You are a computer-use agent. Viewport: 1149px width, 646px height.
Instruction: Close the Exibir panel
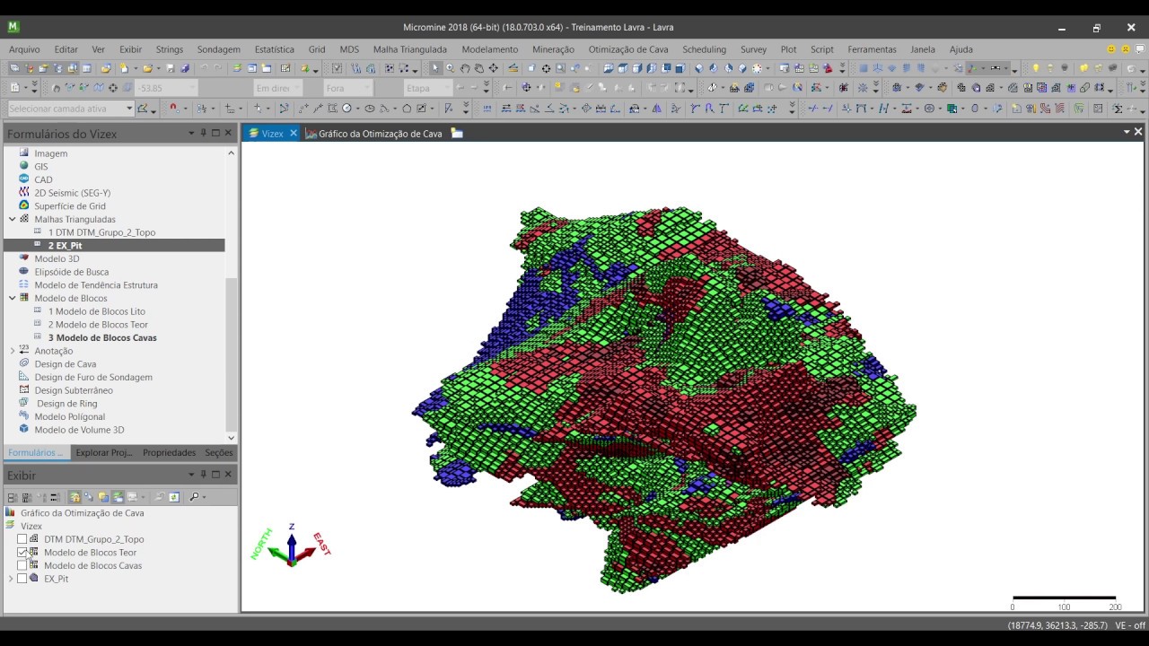click(228, 475)
